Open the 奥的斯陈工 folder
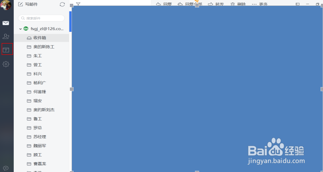323x172 pixels. (41, 47)
